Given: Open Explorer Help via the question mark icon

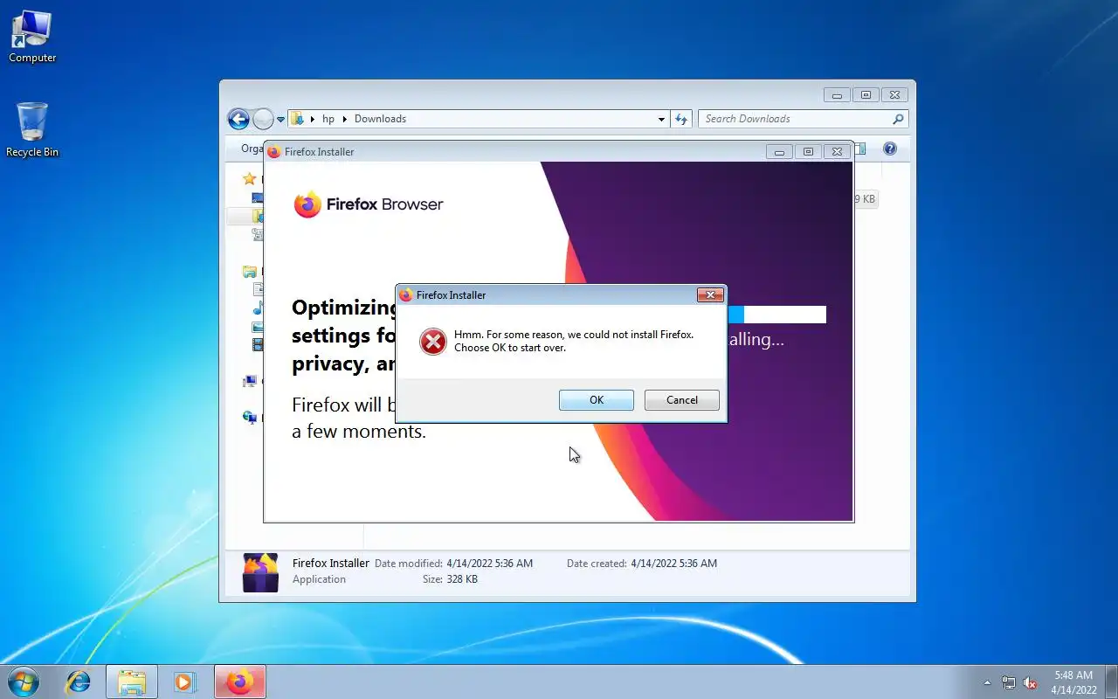Looking at the screenshot, I should pyautogui.click(x=890, y=149).
